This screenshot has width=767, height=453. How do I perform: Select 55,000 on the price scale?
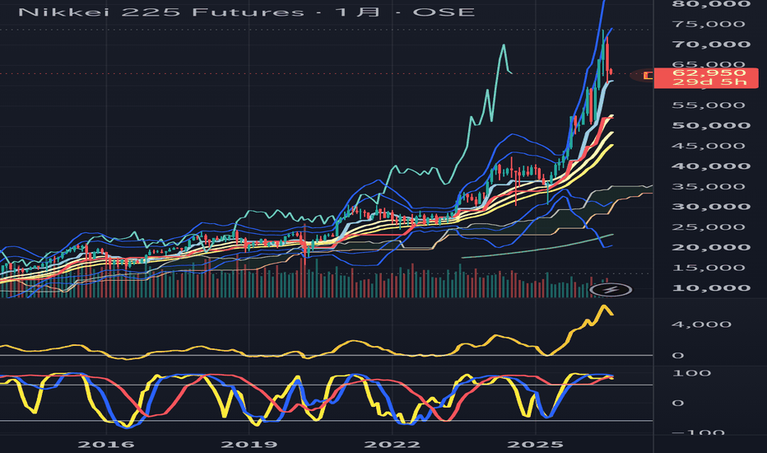pos(709,105)
